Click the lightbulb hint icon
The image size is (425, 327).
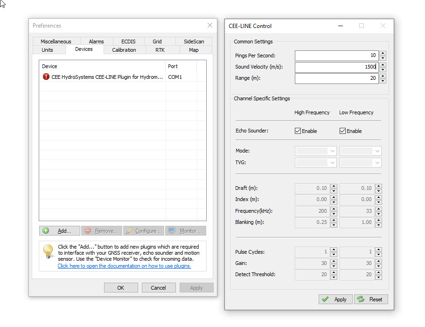48,251
